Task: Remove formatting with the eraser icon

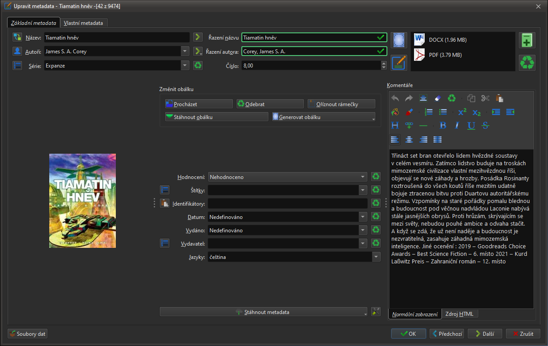Action: (x=438, y=99)
